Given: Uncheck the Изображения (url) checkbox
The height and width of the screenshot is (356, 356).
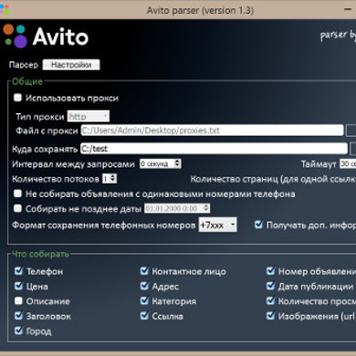Looking at the screenshot, I should click(x=271, y=316).
